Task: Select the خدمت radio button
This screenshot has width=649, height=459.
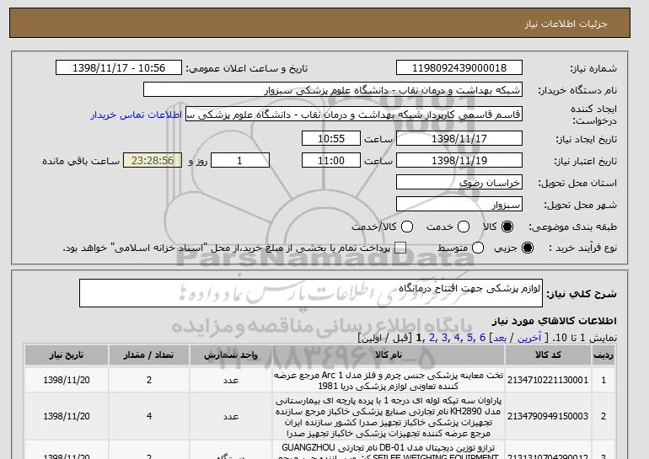Action: pyautogui.click(x=464, y=227)
